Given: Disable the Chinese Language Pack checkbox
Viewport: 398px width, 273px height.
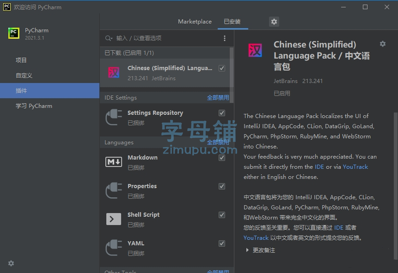Looking at the screenshot, I should [x=221, y=68].
